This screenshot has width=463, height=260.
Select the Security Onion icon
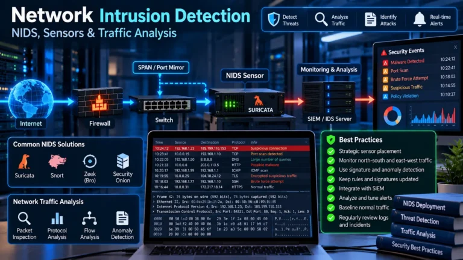coord(123,161)
